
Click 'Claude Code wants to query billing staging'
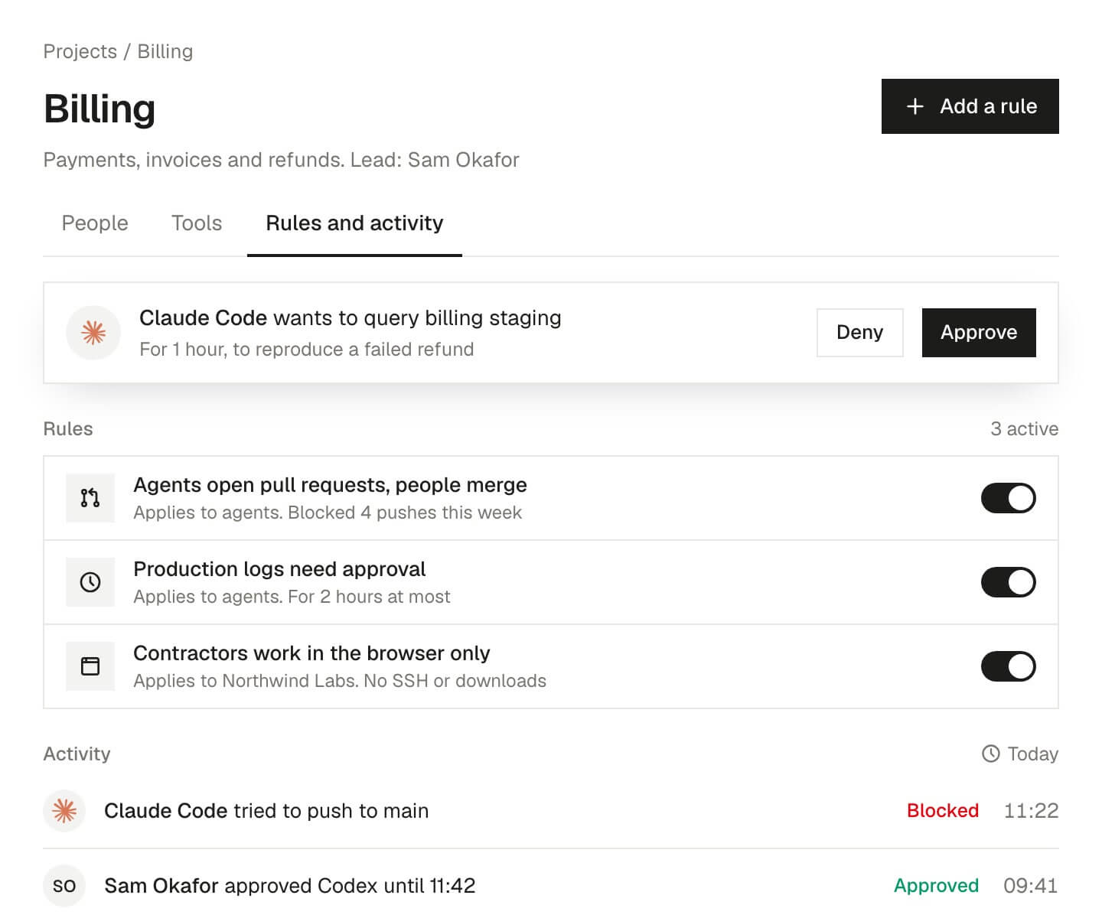click(x=350, y=318)
